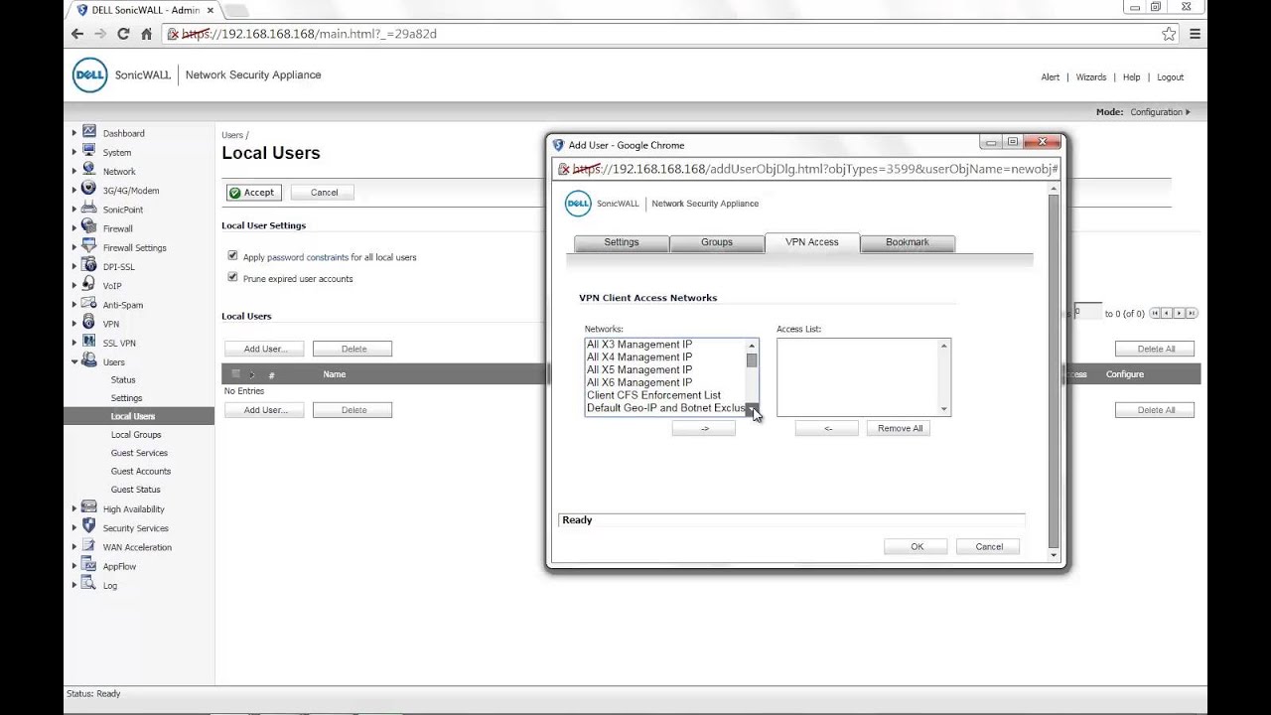This screenshot has width=1271, height=715.
Task: Toggle Apply password constraints checkbox
Action: 232,256
